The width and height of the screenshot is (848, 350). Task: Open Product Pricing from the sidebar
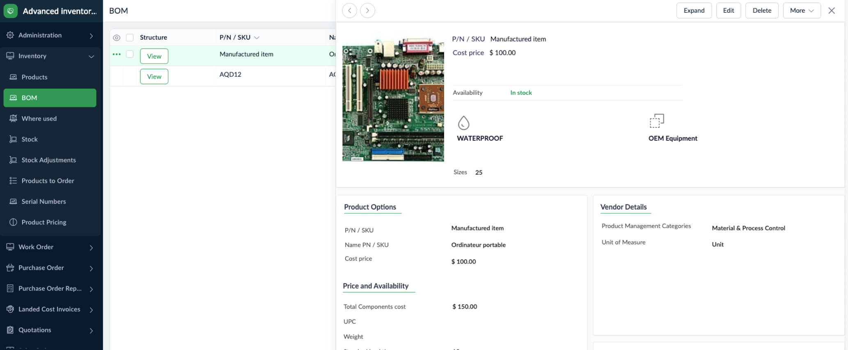44,222
